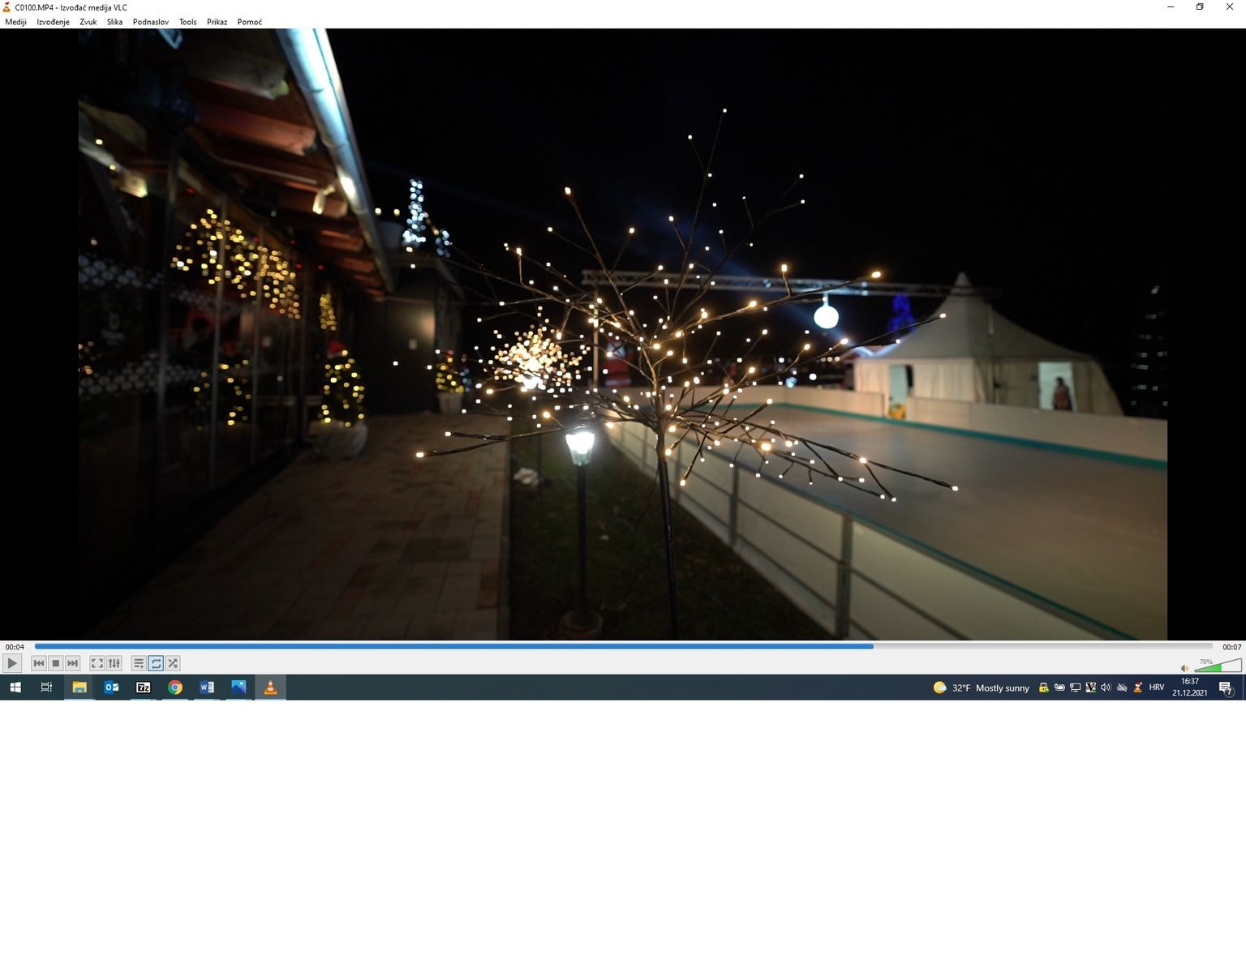The height and width of the screenshot is (968, 1246).
Task: Jump to previous media item
Action: (38, 663)
